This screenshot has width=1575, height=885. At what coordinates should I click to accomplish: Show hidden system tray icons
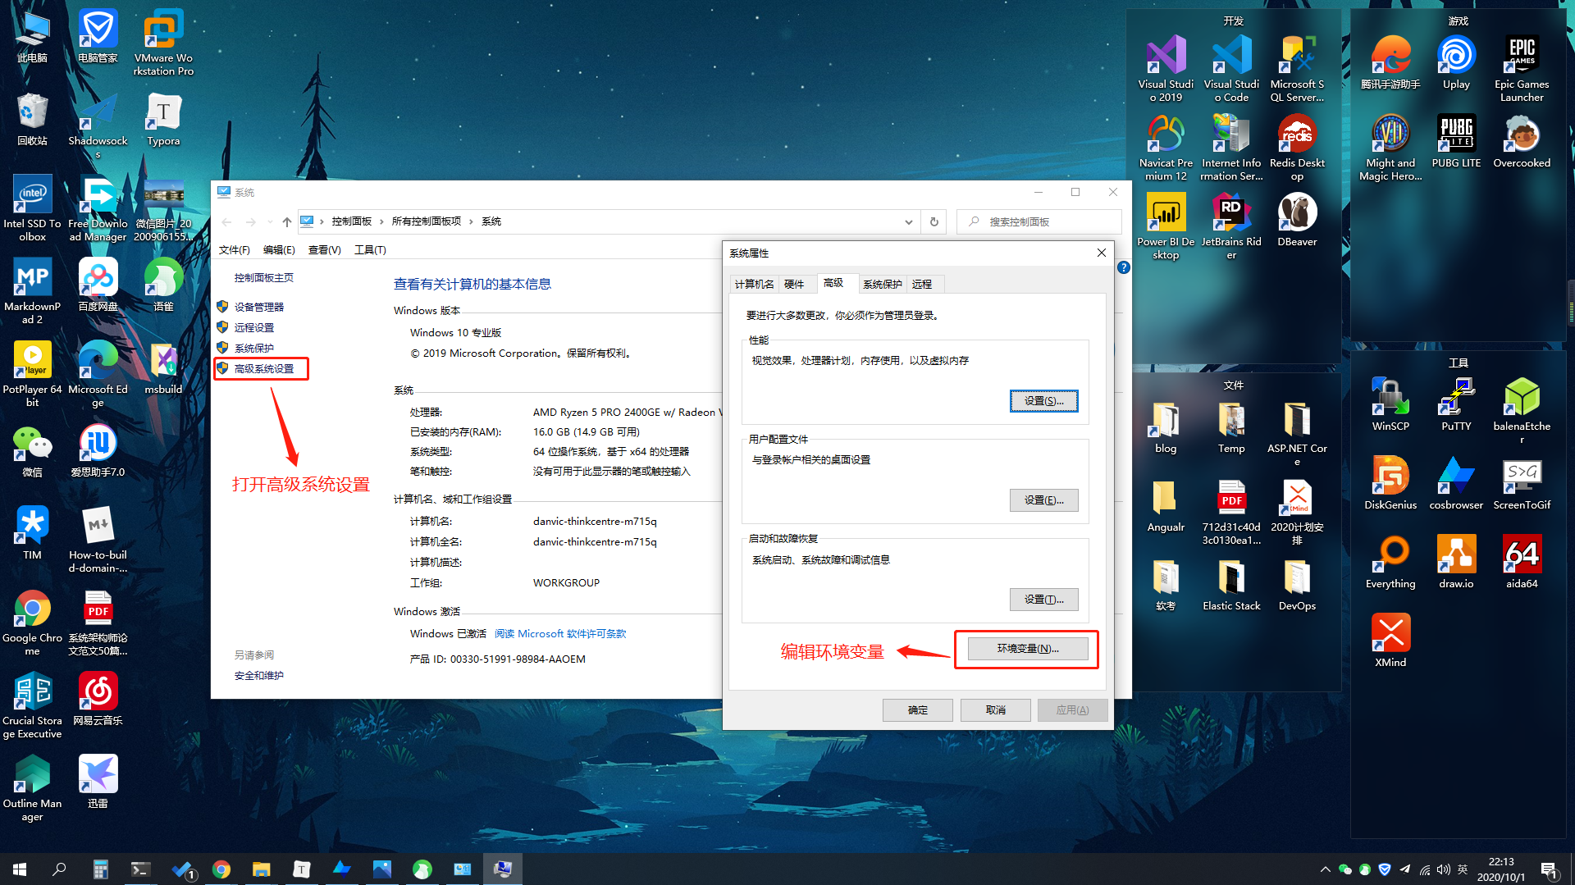point(1325,869)
